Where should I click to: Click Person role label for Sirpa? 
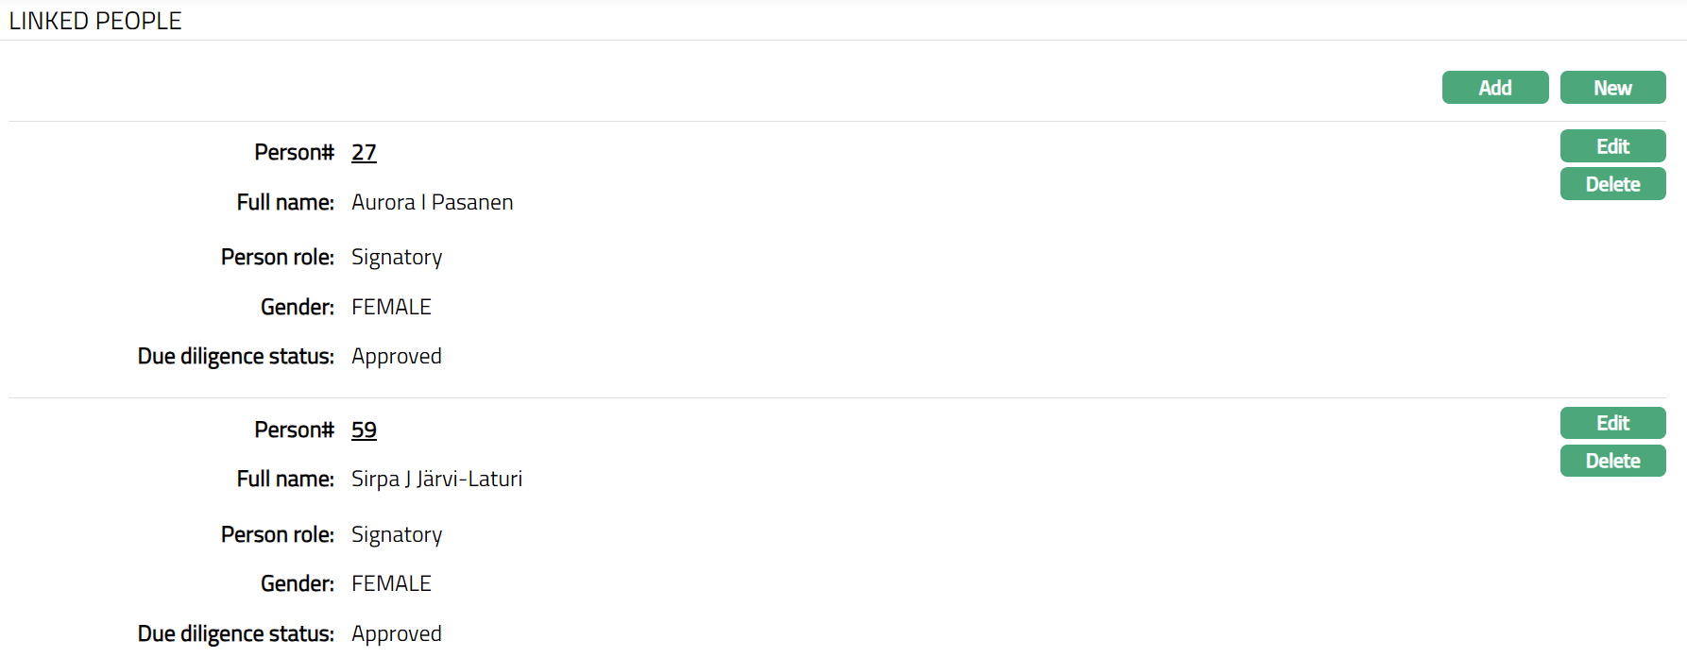point(278,535)
